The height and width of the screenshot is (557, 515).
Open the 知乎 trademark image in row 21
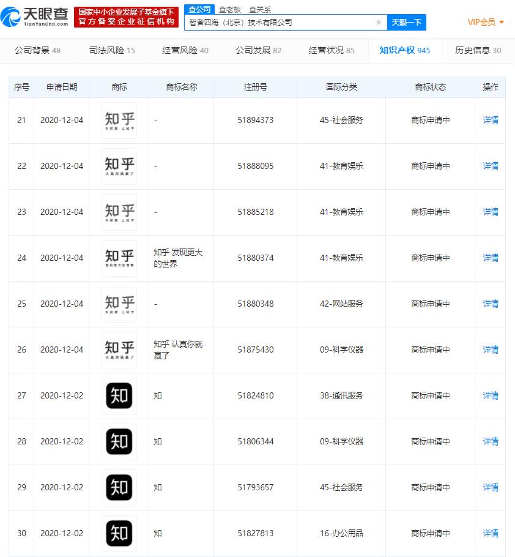pos(119,120)
